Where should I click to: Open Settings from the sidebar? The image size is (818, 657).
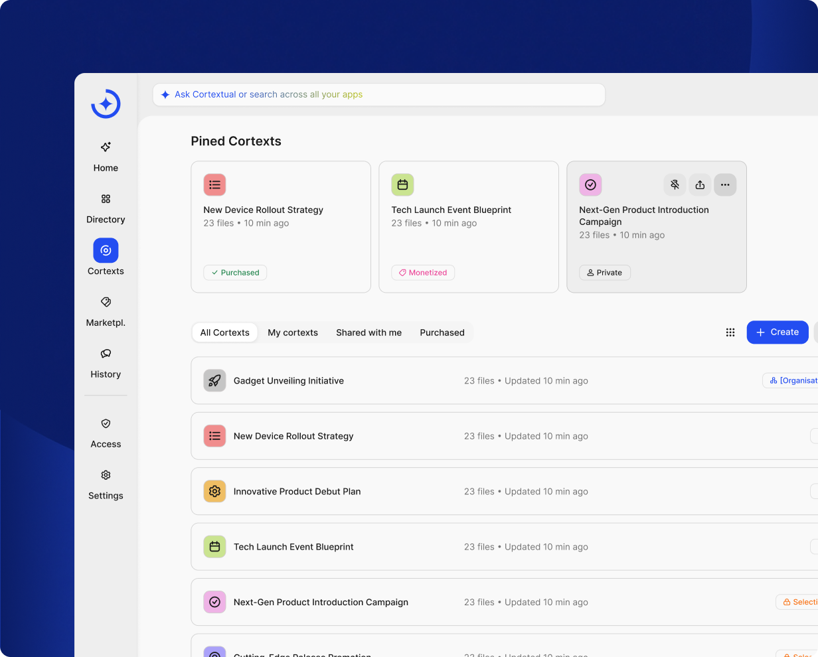(x=106, y=484)
